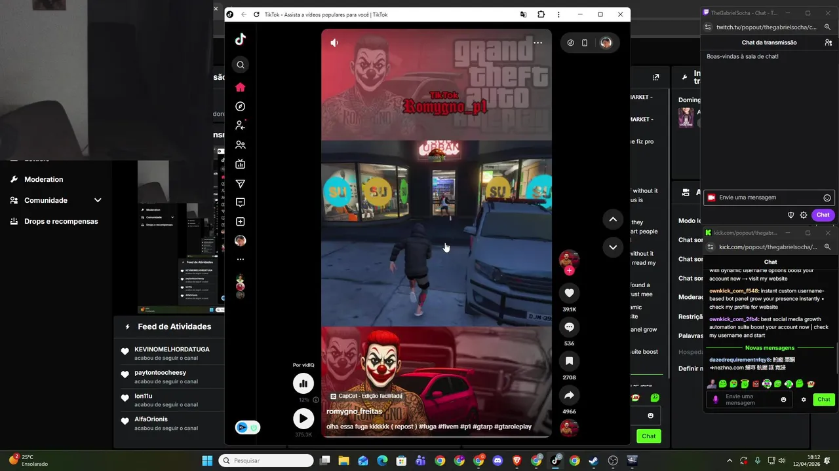839x471 pixels.
Task: Open the Kick chat emoji picker
Action: [x=783, y=400]
